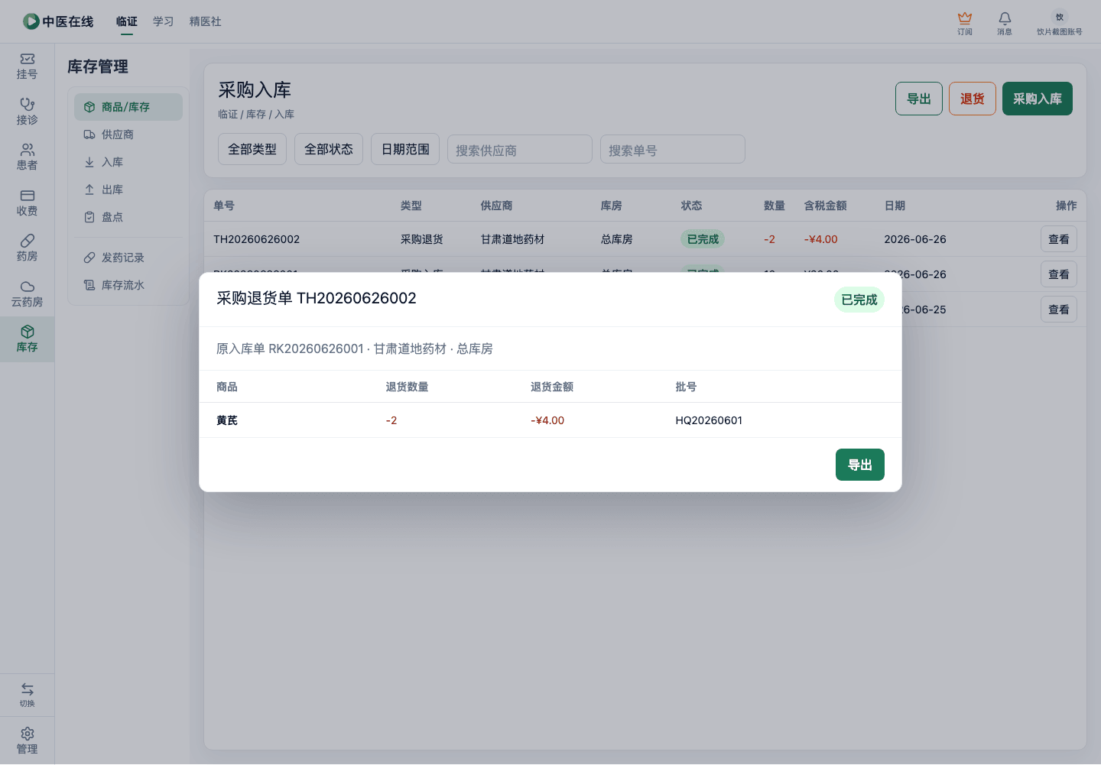1101x765 pixels.
Task: Select 入库 in inventory menu
Action: [128, 162]
